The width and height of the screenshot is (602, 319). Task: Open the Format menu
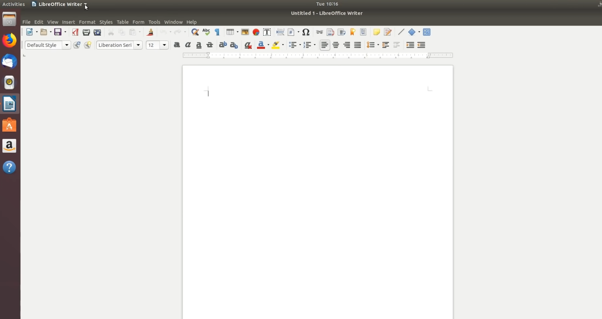[x=87, y=22]
